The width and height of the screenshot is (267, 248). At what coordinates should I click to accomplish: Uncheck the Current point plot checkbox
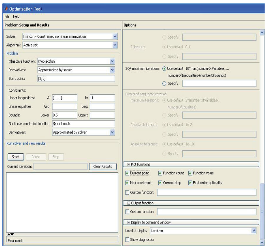tap(127, 173)
